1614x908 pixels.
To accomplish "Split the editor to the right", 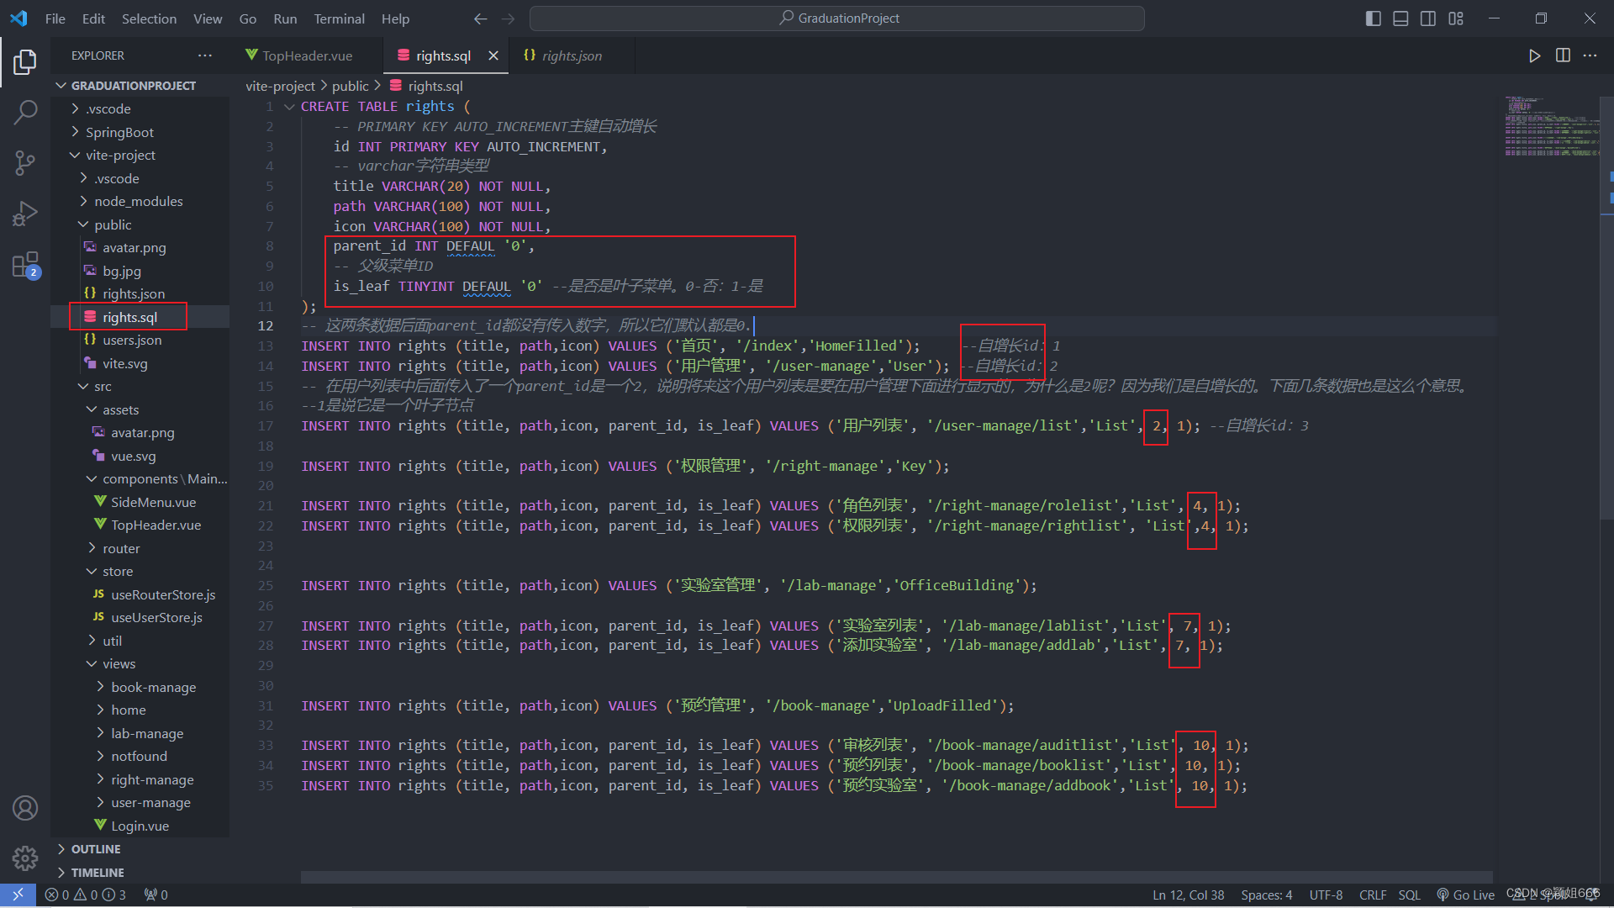I will tap(1563, 55).
